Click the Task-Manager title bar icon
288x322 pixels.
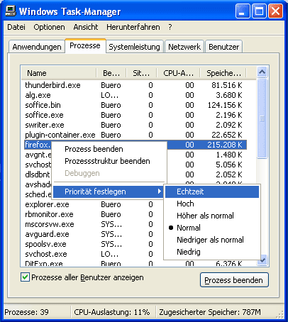pyautogui.click(x=11, y=11)
